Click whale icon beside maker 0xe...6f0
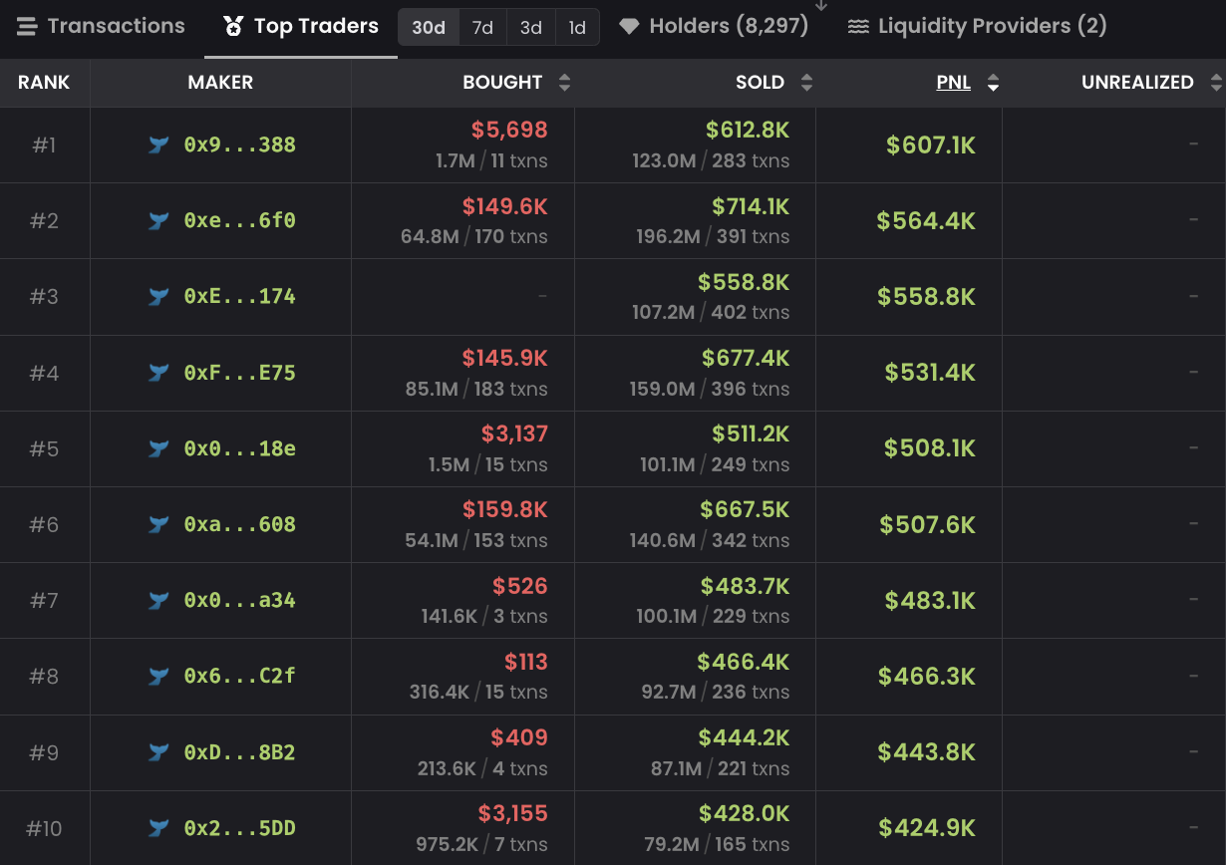1226x865 pixels. 158,221
